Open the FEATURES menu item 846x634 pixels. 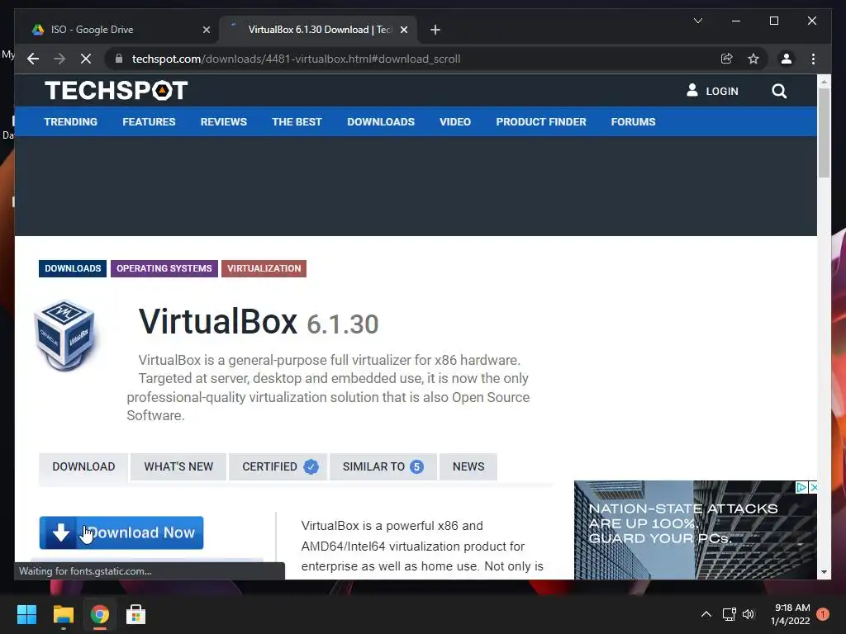tap(149, 122)
